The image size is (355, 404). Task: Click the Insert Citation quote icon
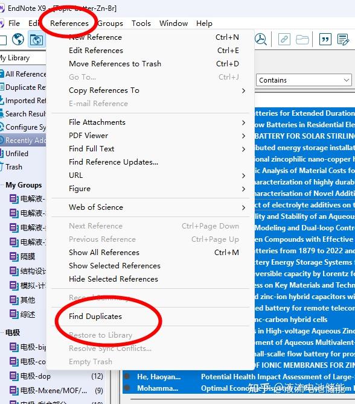pos(325,39)
